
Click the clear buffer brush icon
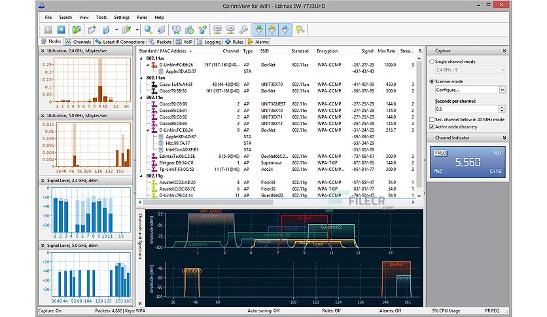coord(127,30)
